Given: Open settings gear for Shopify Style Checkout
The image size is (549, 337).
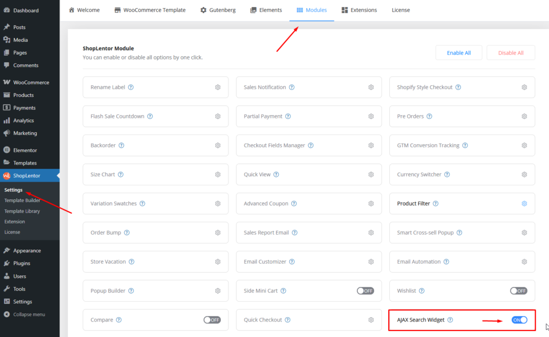Looking at the screenshot, I should click(524, 87).
